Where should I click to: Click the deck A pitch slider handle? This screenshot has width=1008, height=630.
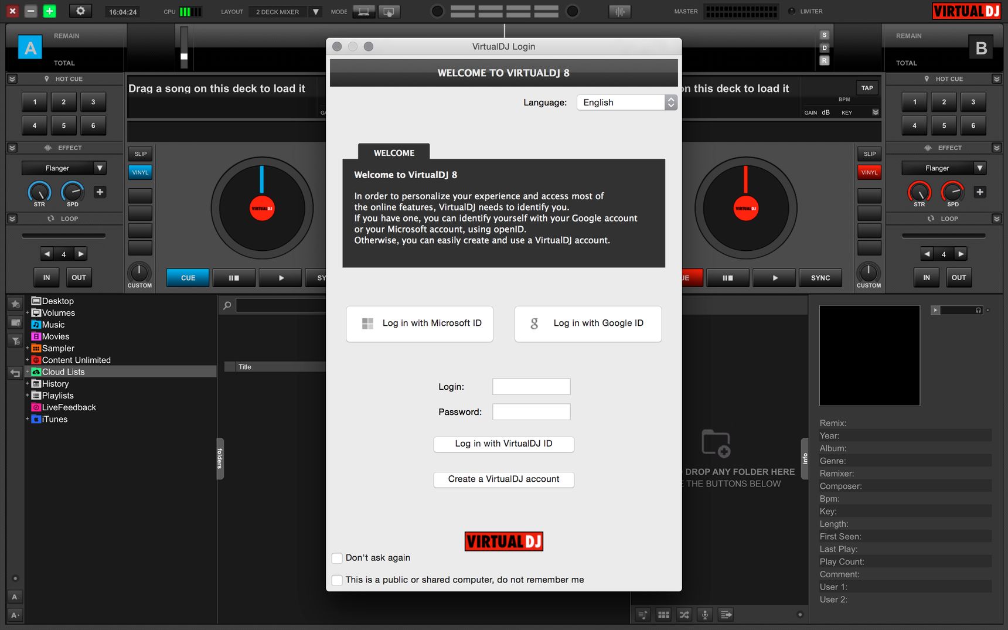point(184,57)
